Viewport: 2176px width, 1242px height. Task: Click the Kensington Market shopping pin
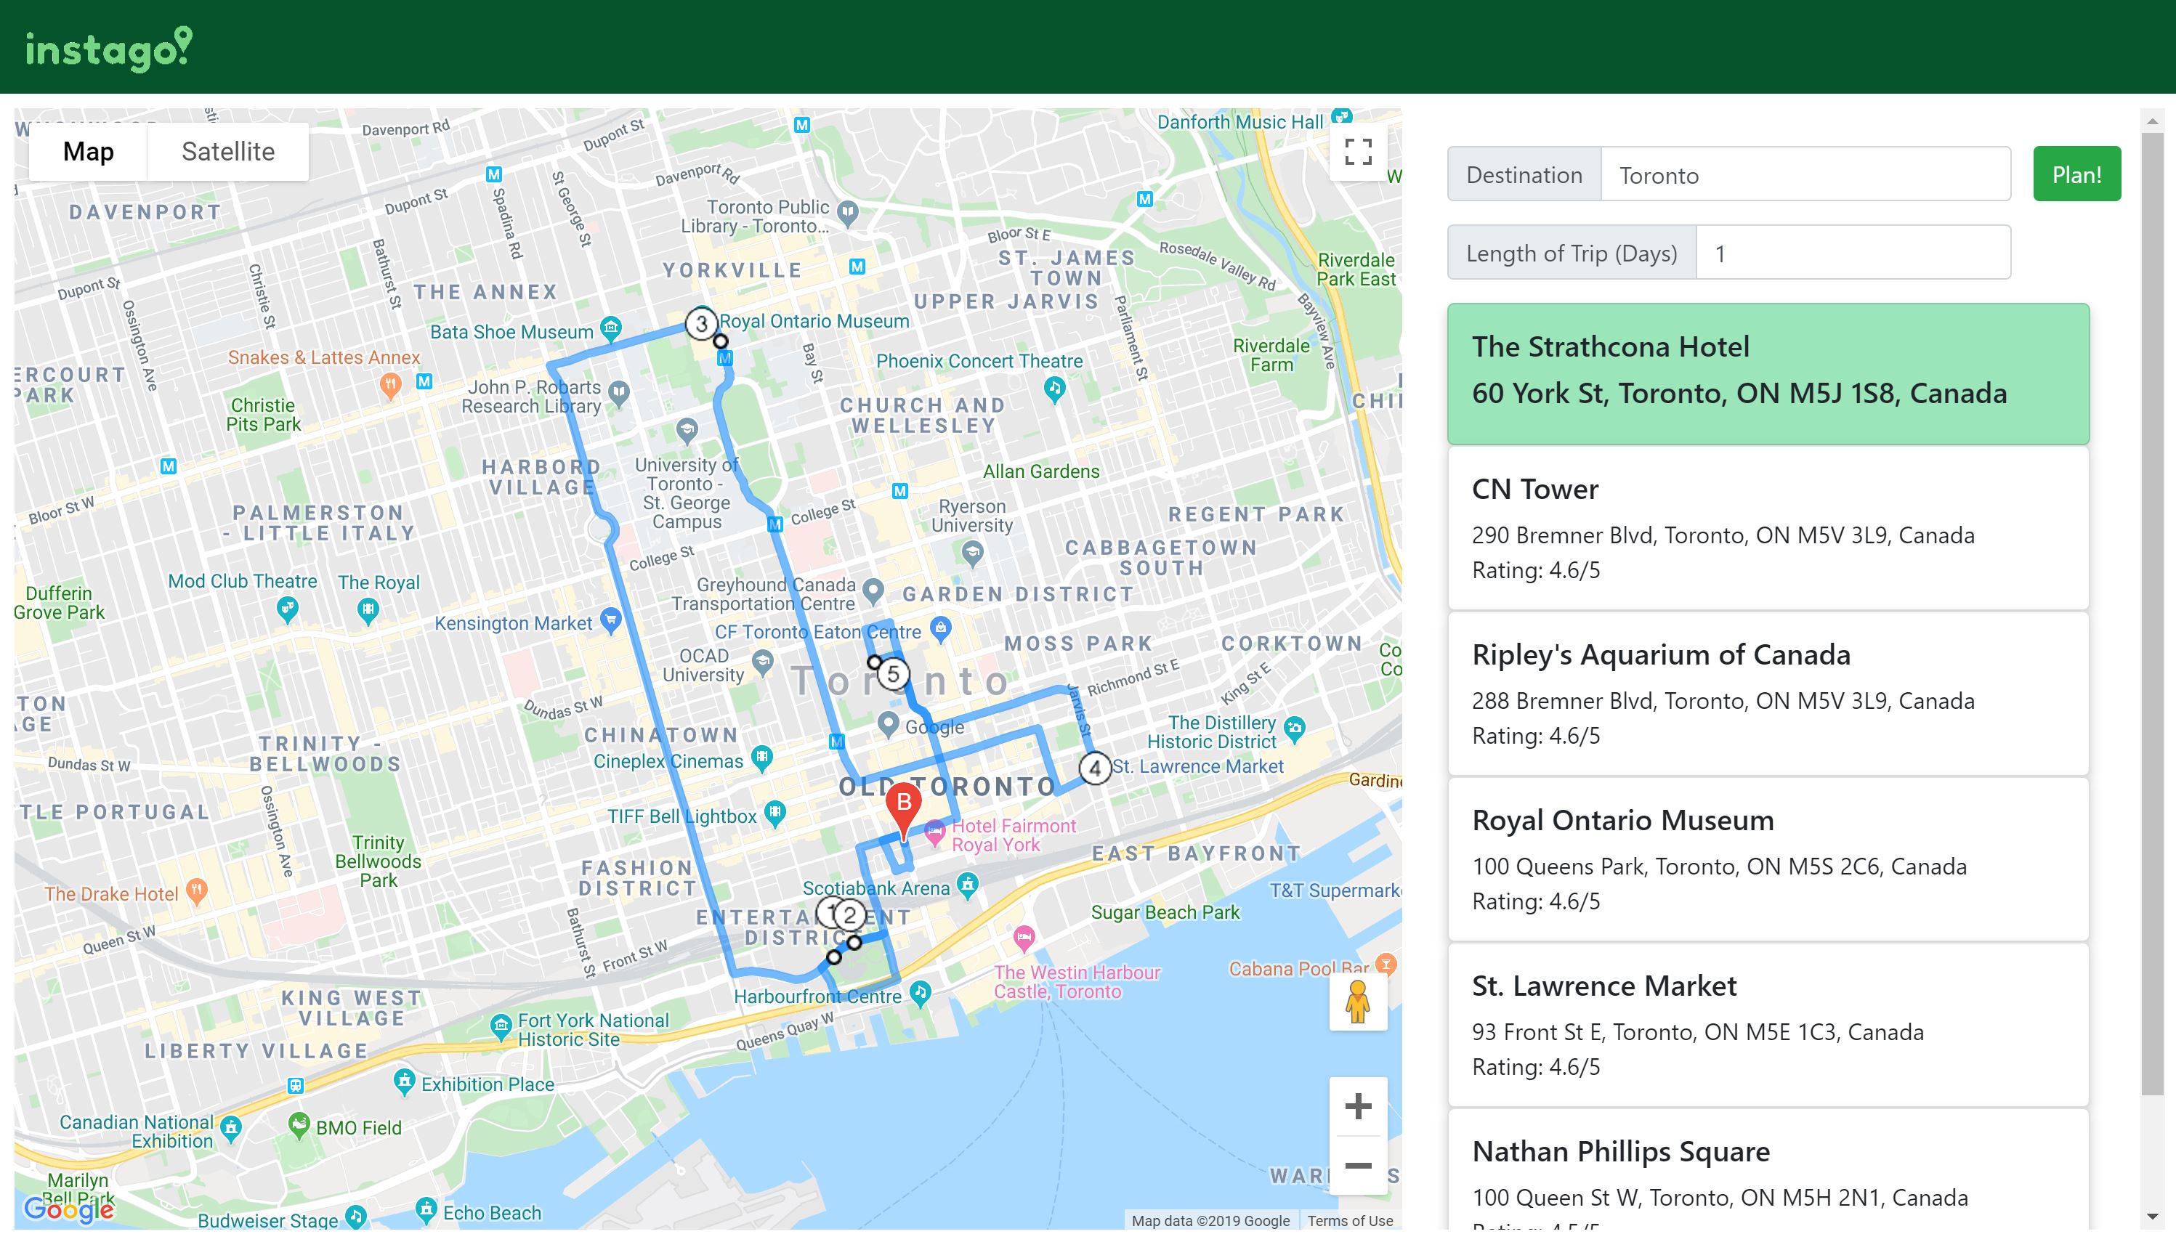point(610,618)
